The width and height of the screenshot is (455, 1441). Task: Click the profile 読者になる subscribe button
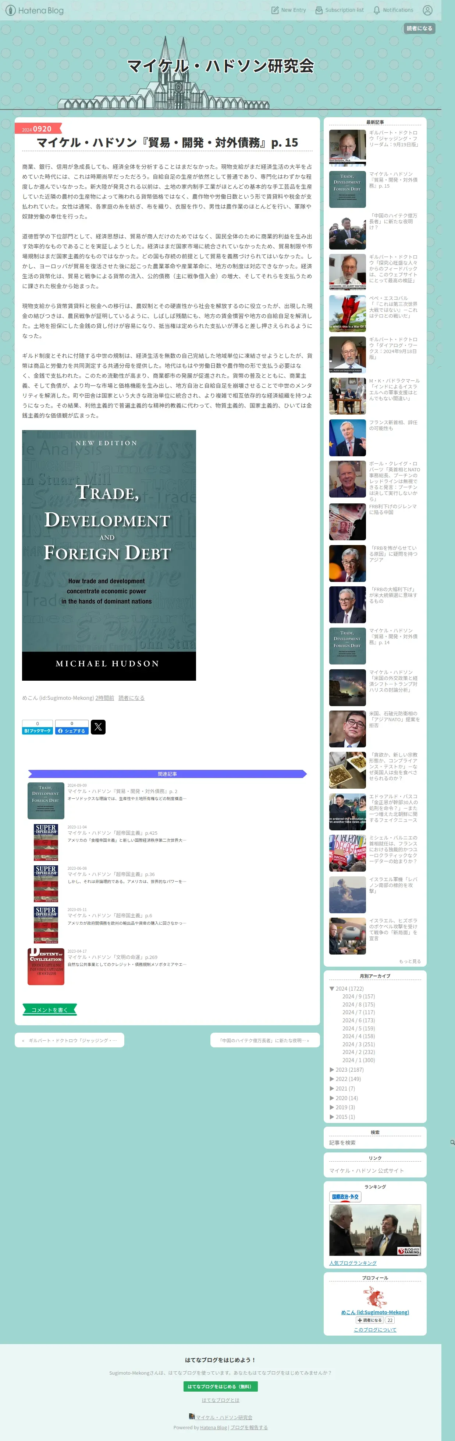(x=370, y=1320)
